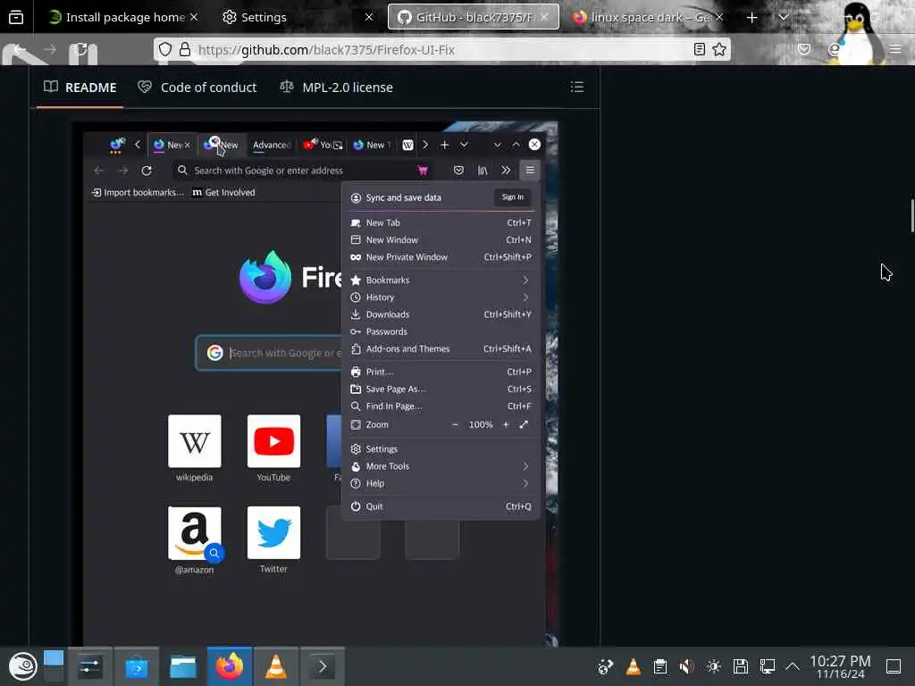
Task: Toggle reader view in address bar
Action: (x=699, y=50)
